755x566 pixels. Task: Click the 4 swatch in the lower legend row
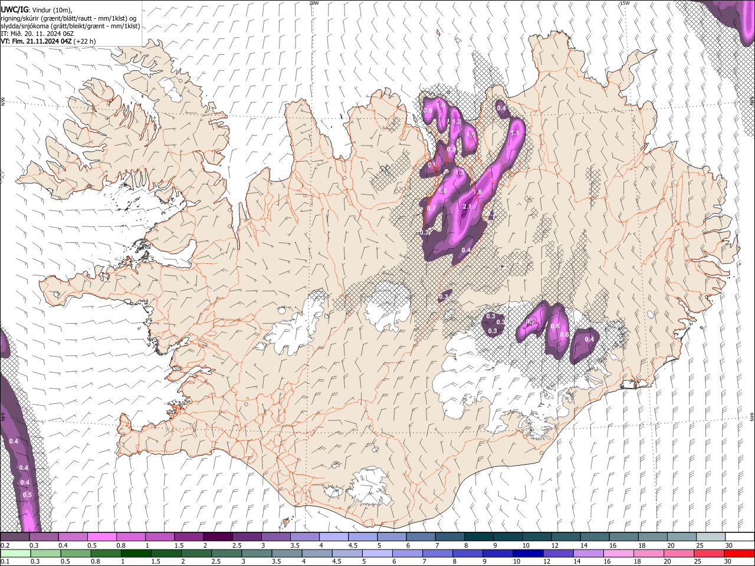[316, 553]
